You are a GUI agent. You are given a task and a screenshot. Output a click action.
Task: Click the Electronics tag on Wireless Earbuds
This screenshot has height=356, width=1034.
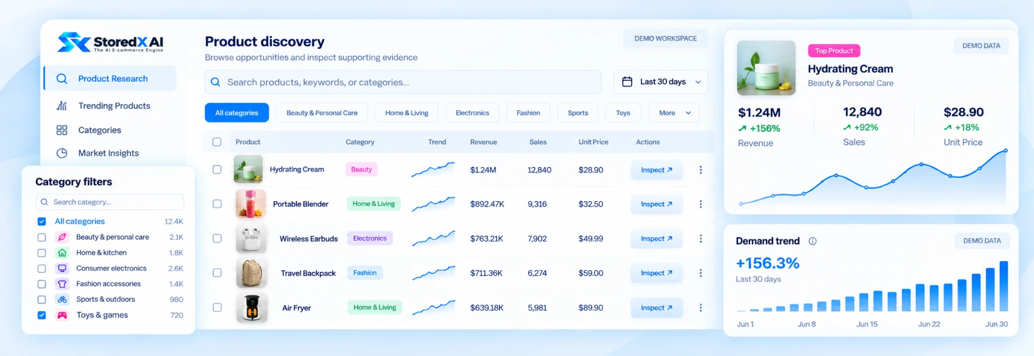tap(370, 238)
